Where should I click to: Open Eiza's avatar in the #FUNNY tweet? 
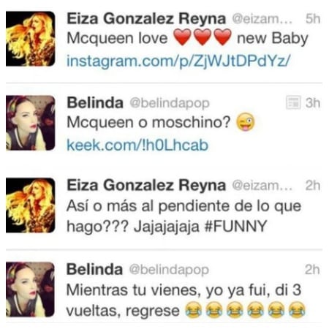click(31, 205)
